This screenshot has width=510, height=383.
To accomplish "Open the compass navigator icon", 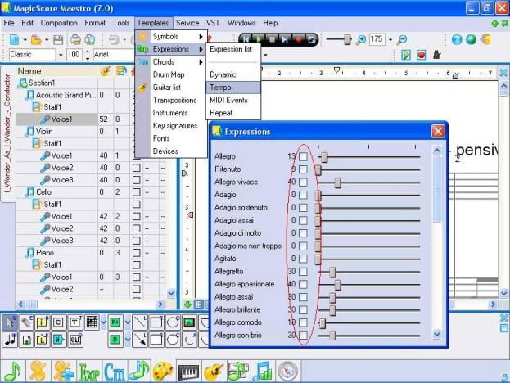I will click(x=287, y=372).
